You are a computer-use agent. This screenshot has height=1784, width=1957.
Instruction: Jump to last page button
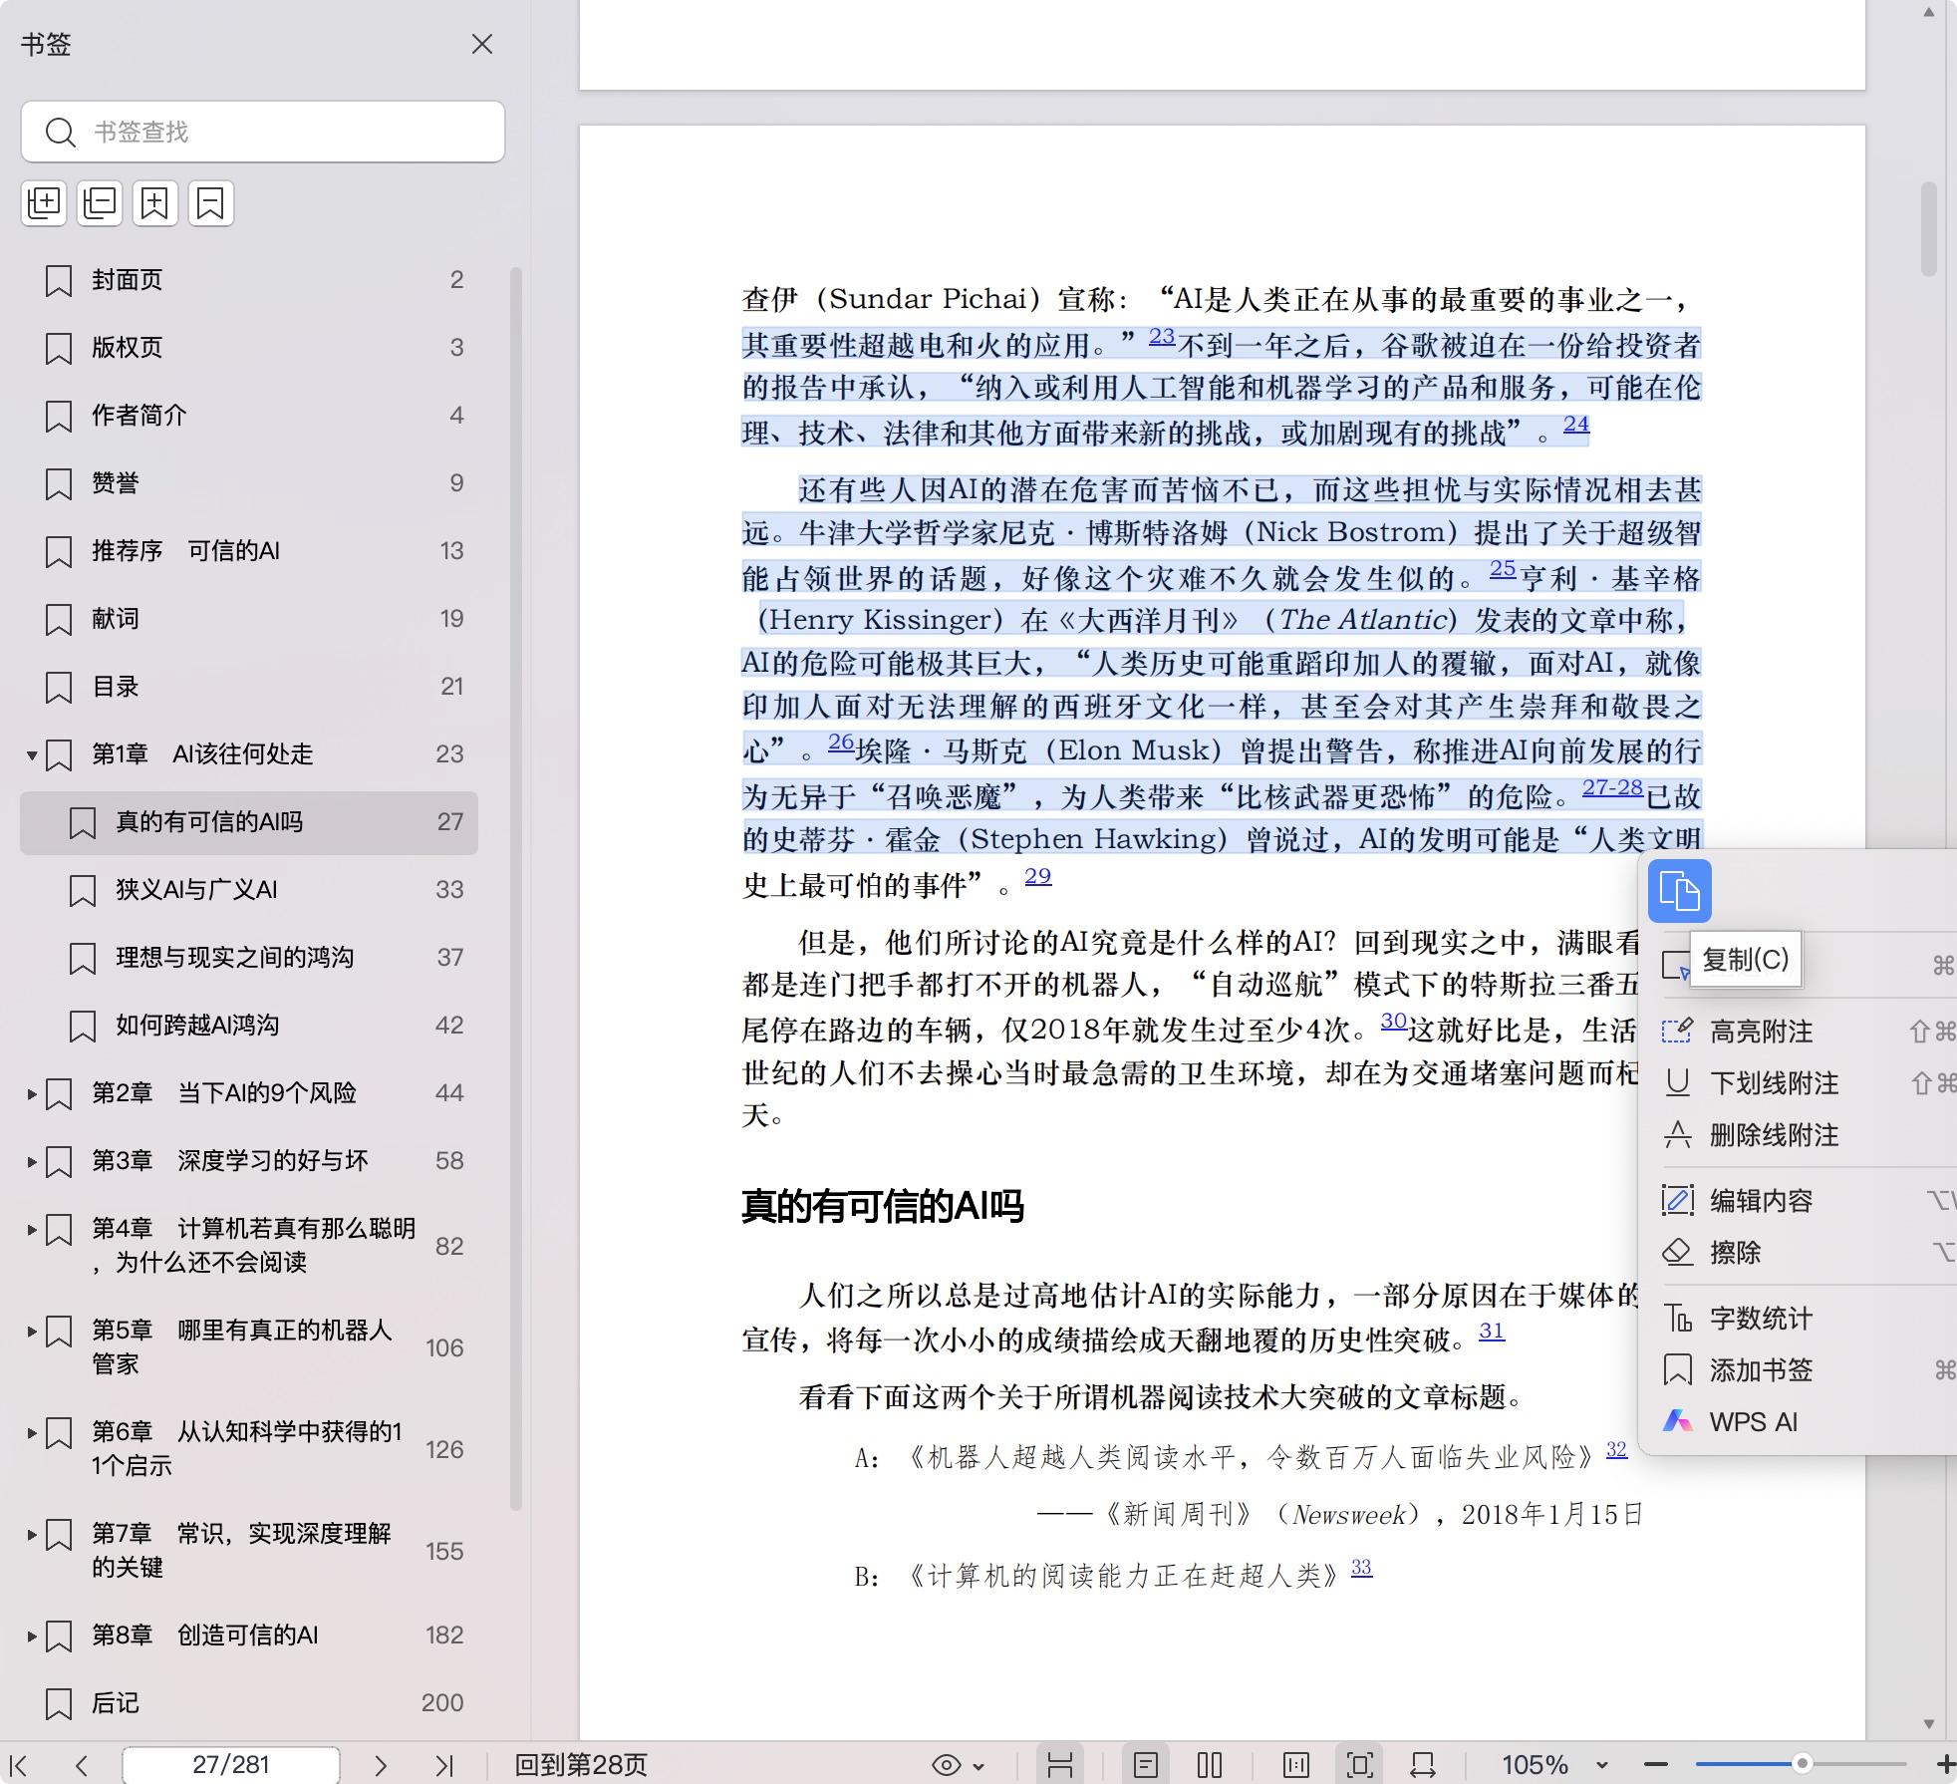pyautogui.click(x=444, y=1765)
